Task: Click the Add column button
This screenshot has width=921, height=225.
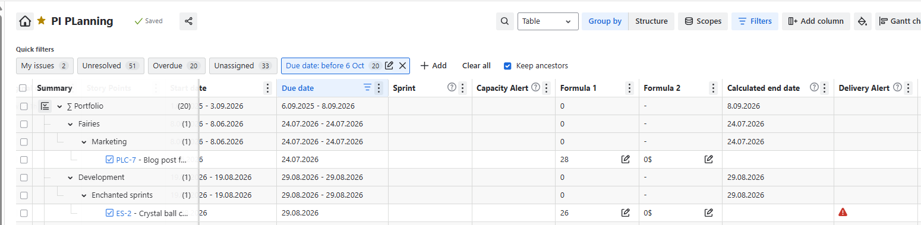Action: [x=816, y=21]
